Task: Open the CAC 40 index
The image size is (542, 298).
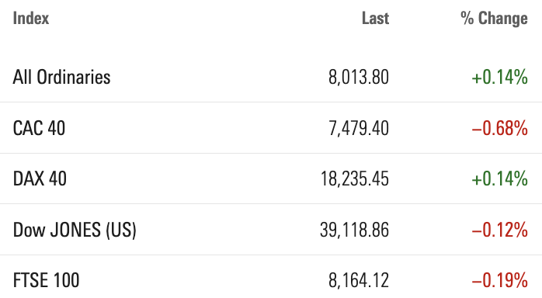Action: pyautogui.click(x=39, y=128)
